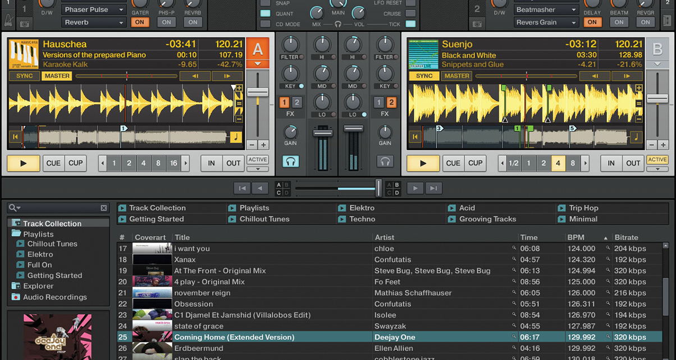Click the note icon on deck B stripe display

click(636, 136)
